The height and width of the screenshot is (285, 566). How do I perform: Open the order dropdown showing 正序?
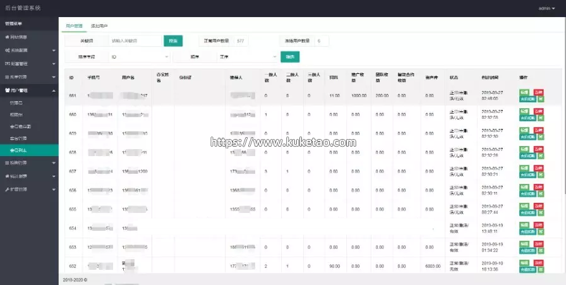click(247, 57)
